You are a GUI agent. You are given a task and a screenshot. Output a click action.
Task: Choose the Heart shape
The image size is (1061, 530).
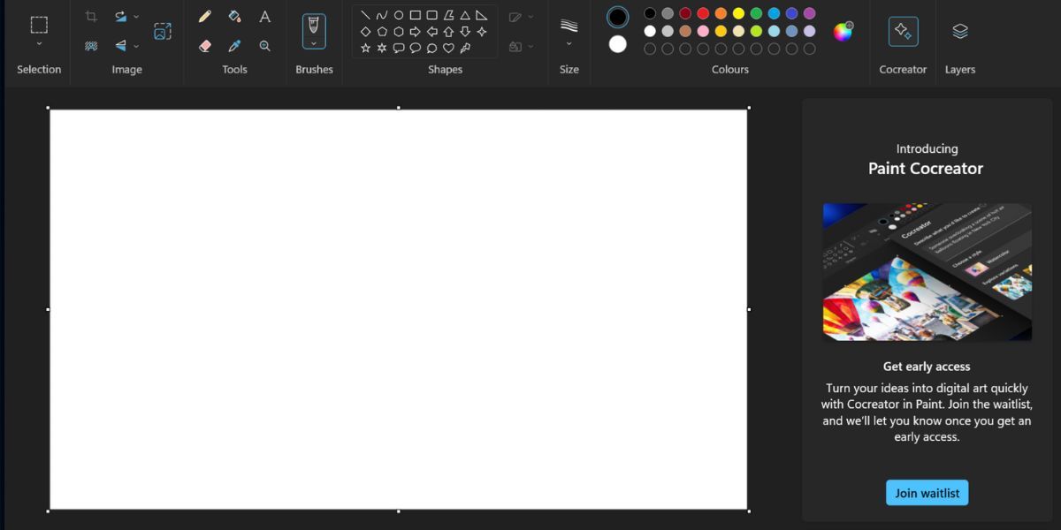click(449, 47)
